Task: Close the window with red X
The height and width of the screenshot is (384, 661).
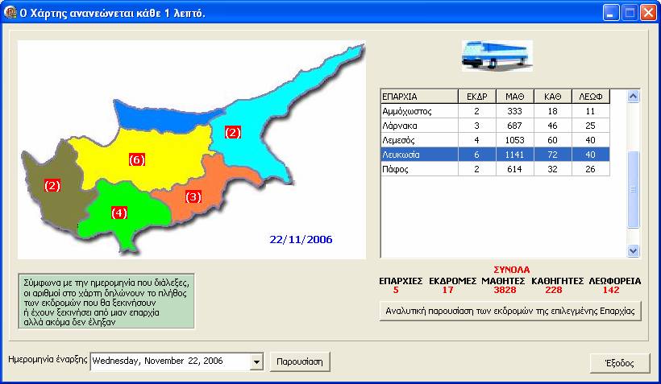Action: click(x=648, y=13)
